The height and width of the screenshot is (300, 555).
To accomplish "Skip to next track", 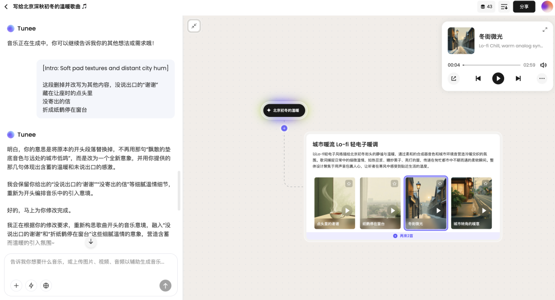I will coord(518,78).
